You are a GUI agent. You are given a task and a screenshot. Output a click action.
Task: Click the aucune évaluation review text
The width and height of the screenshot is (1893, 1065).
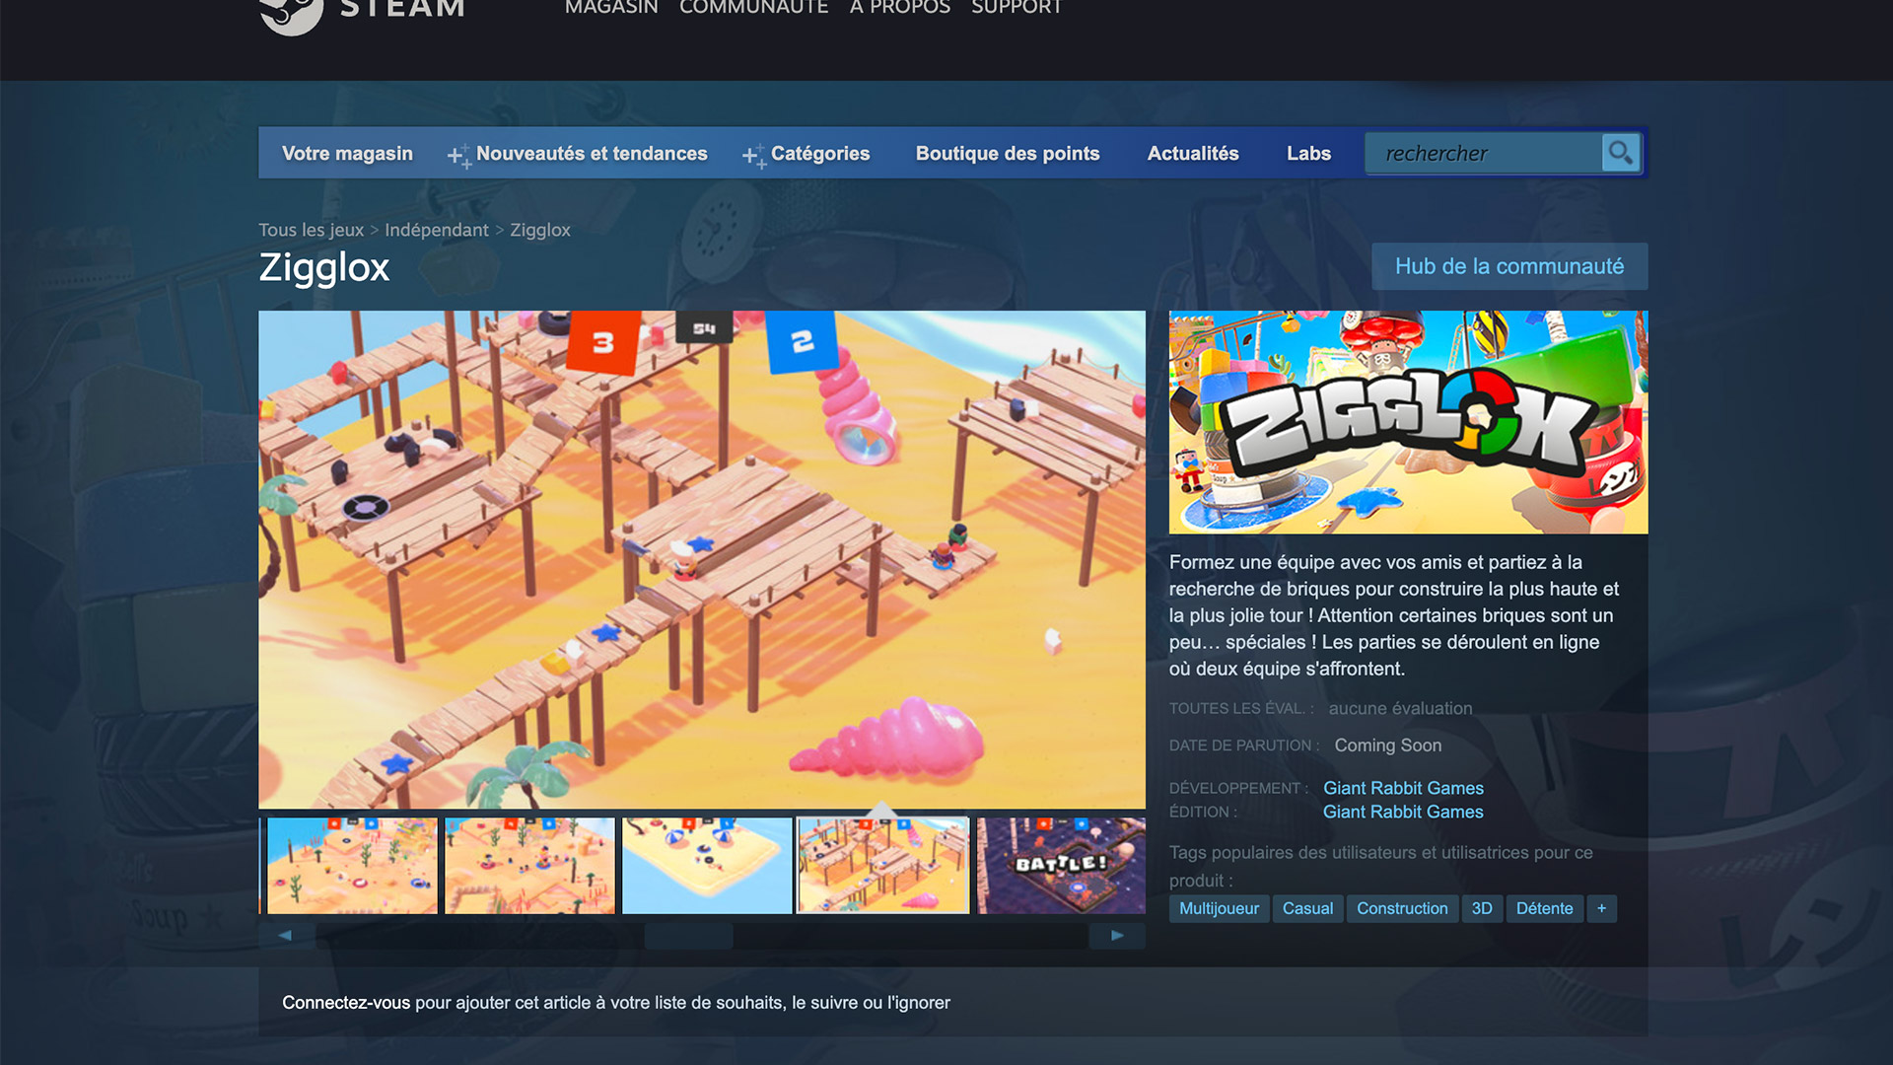1400,708
